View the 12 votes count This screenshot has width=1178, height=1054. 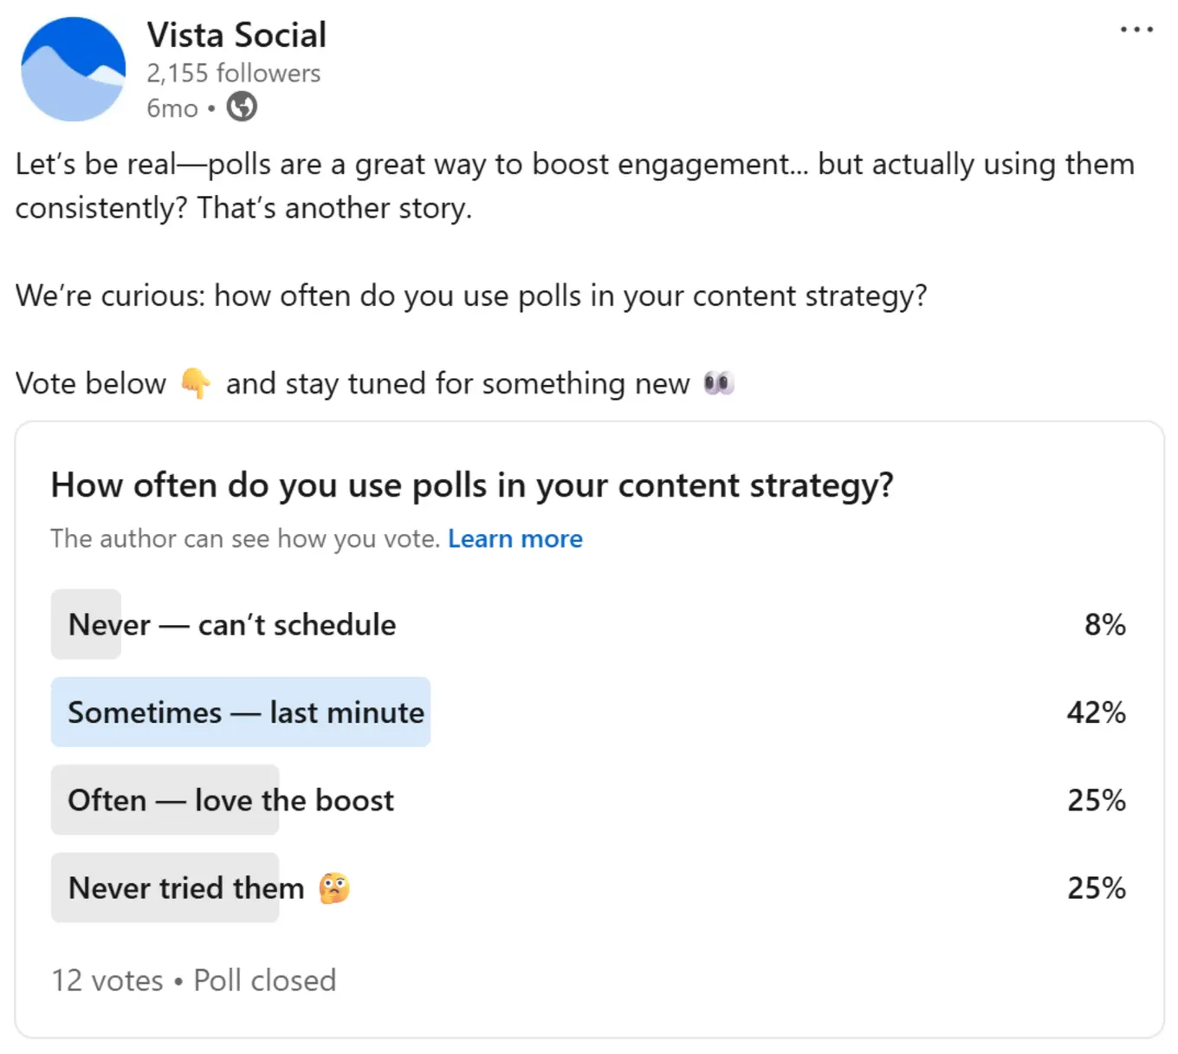107,980
